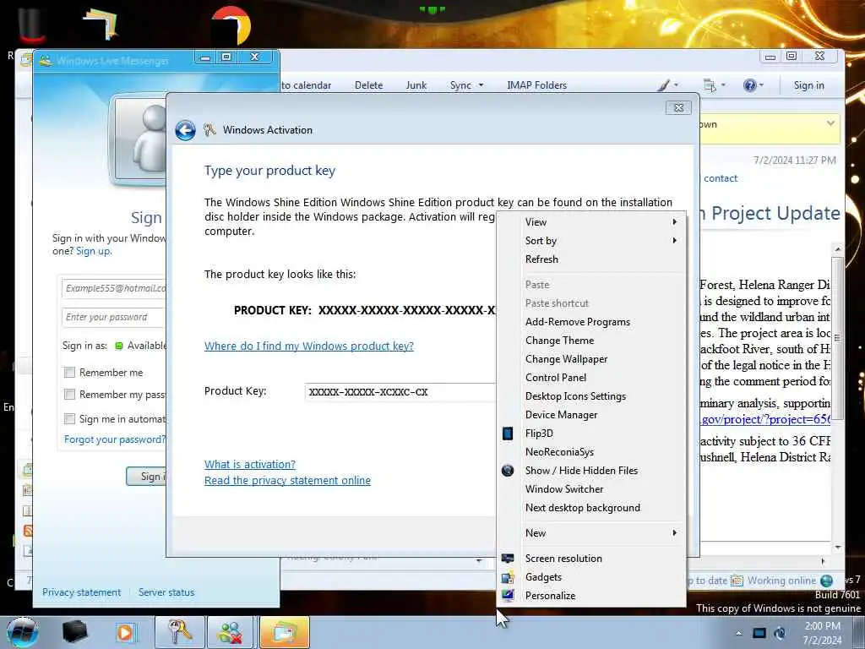Tick the Remember me checkbox
The width and height of the screenshot is (865, 649).
[69, 373]
